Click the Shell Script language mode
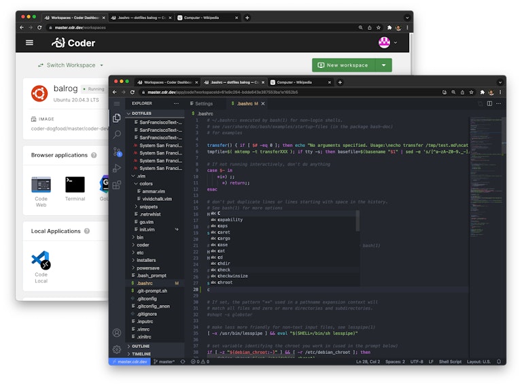The image size is (522, 386). pos(450,361)
